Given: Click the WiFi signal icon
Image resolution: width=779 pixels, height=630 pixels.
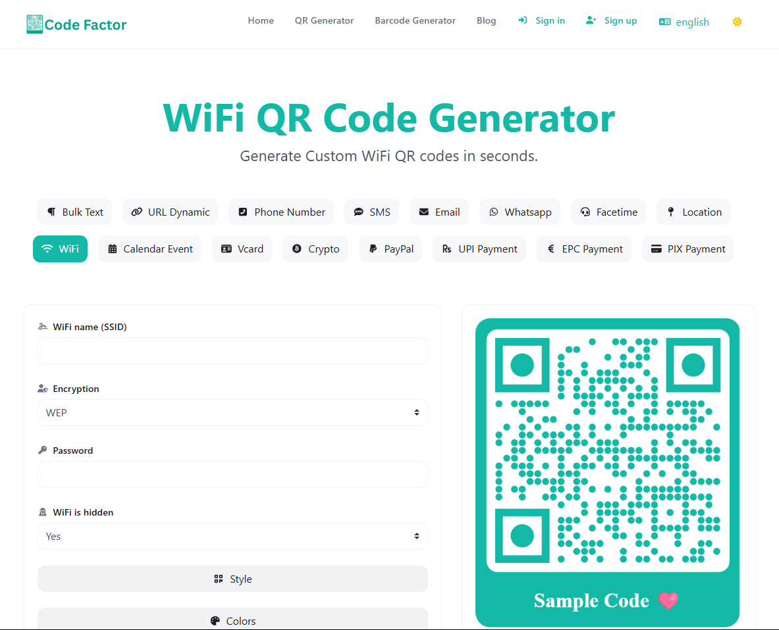Looking at the screenshot, I should pyautogui.click(x=47, y=249).
